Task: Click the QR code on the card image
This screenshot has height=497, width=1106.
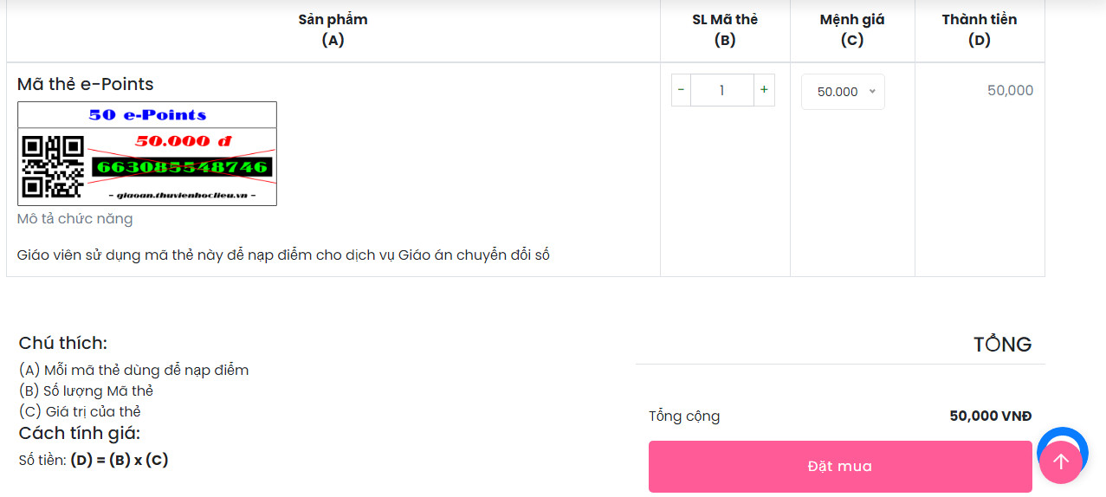Action: [x=53, y=166]
